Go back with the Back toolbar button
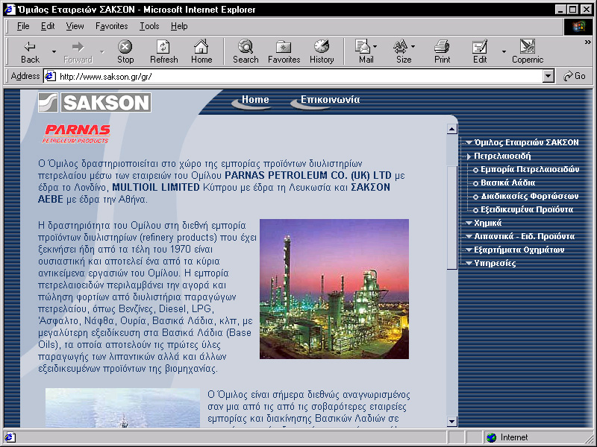Screen dimensions: 597x447 pos(30,51)
